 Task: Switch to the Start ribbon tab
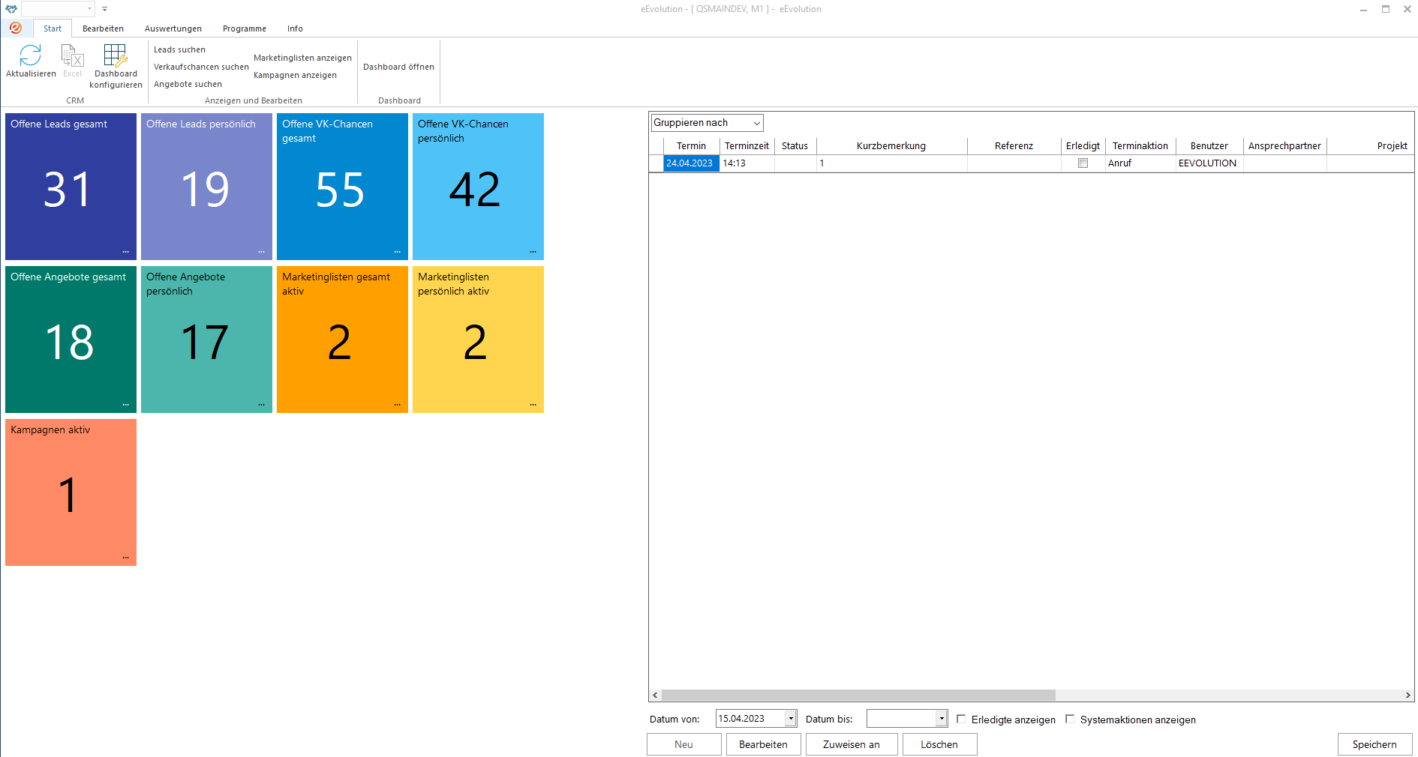53,28
